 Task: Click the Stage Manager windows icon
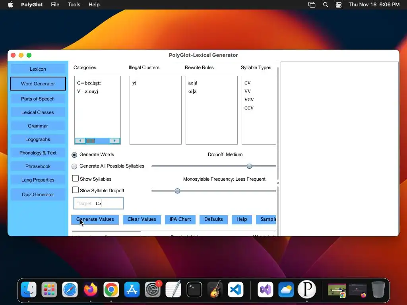[x=312, y=5]
